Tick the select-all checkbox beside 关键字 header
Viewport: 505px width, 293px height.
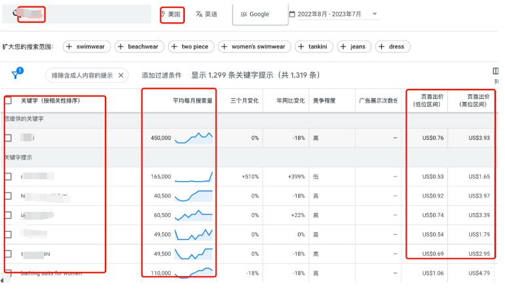click(x=8, y=101)
